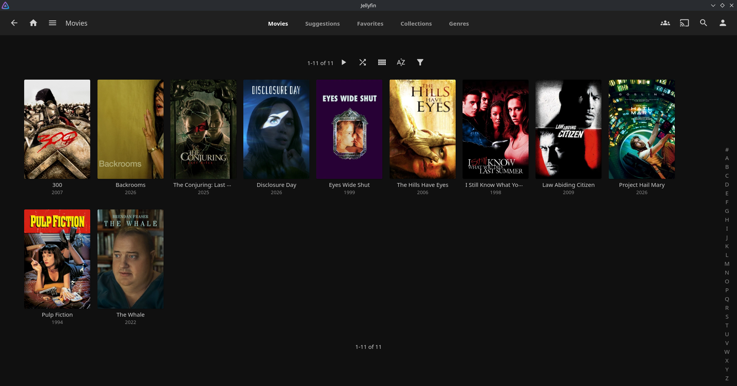
Task: Open the Home screen icon
Action: pos(33,23)
